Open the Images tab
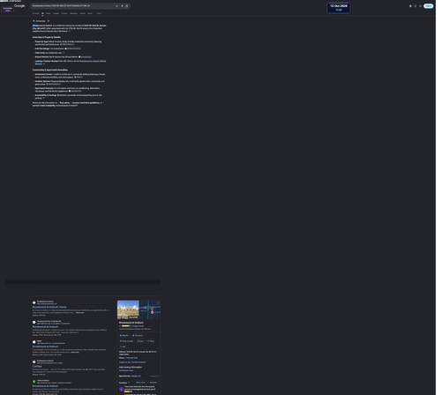Screen dimensions: 441x395 [56, 13]
